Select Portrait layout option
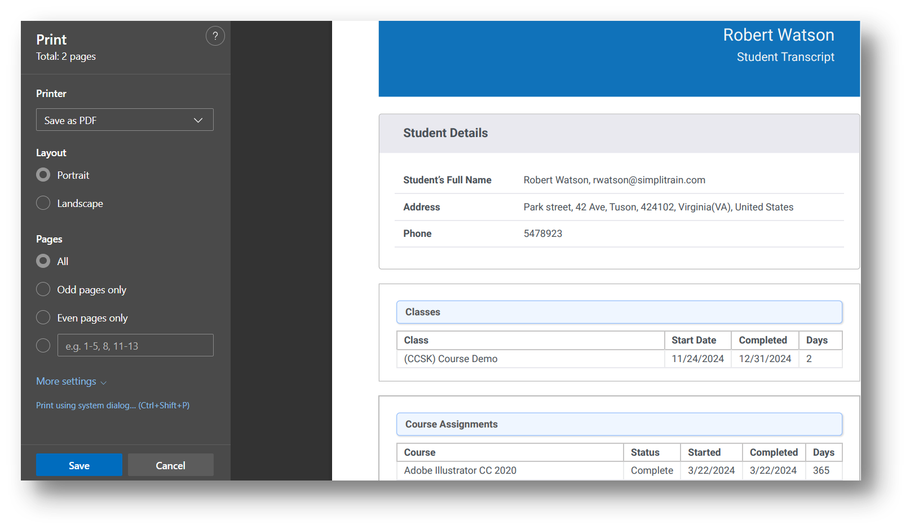The width and height of the screenshot is (910, 529). (43, 175)
